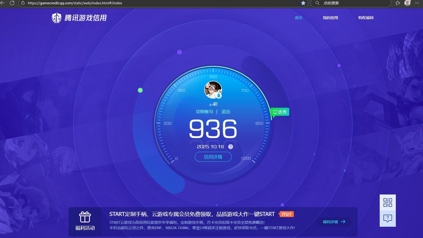Go to the 特权福利 navigation tab
Viewport: 423px width, 238px height.
(x=366, y=18)
